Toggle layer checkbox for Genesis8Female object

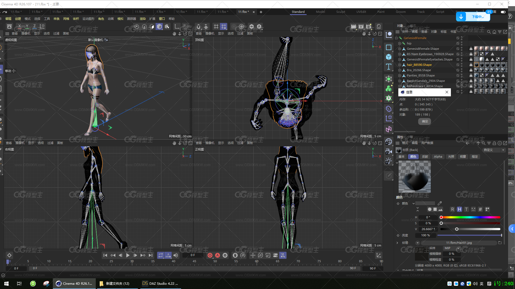(x=458, y=38)
